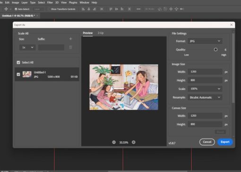This screenshot has height=172, width=241.
Task: Zoom in the export preview
Action: pyautogui.click(x=134, y=142)
